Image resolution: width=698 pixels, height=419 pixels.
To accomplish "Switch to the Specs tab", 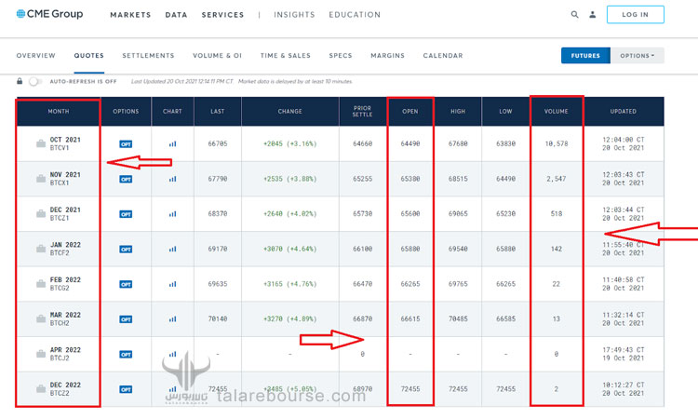I will [x=341, y=56].
